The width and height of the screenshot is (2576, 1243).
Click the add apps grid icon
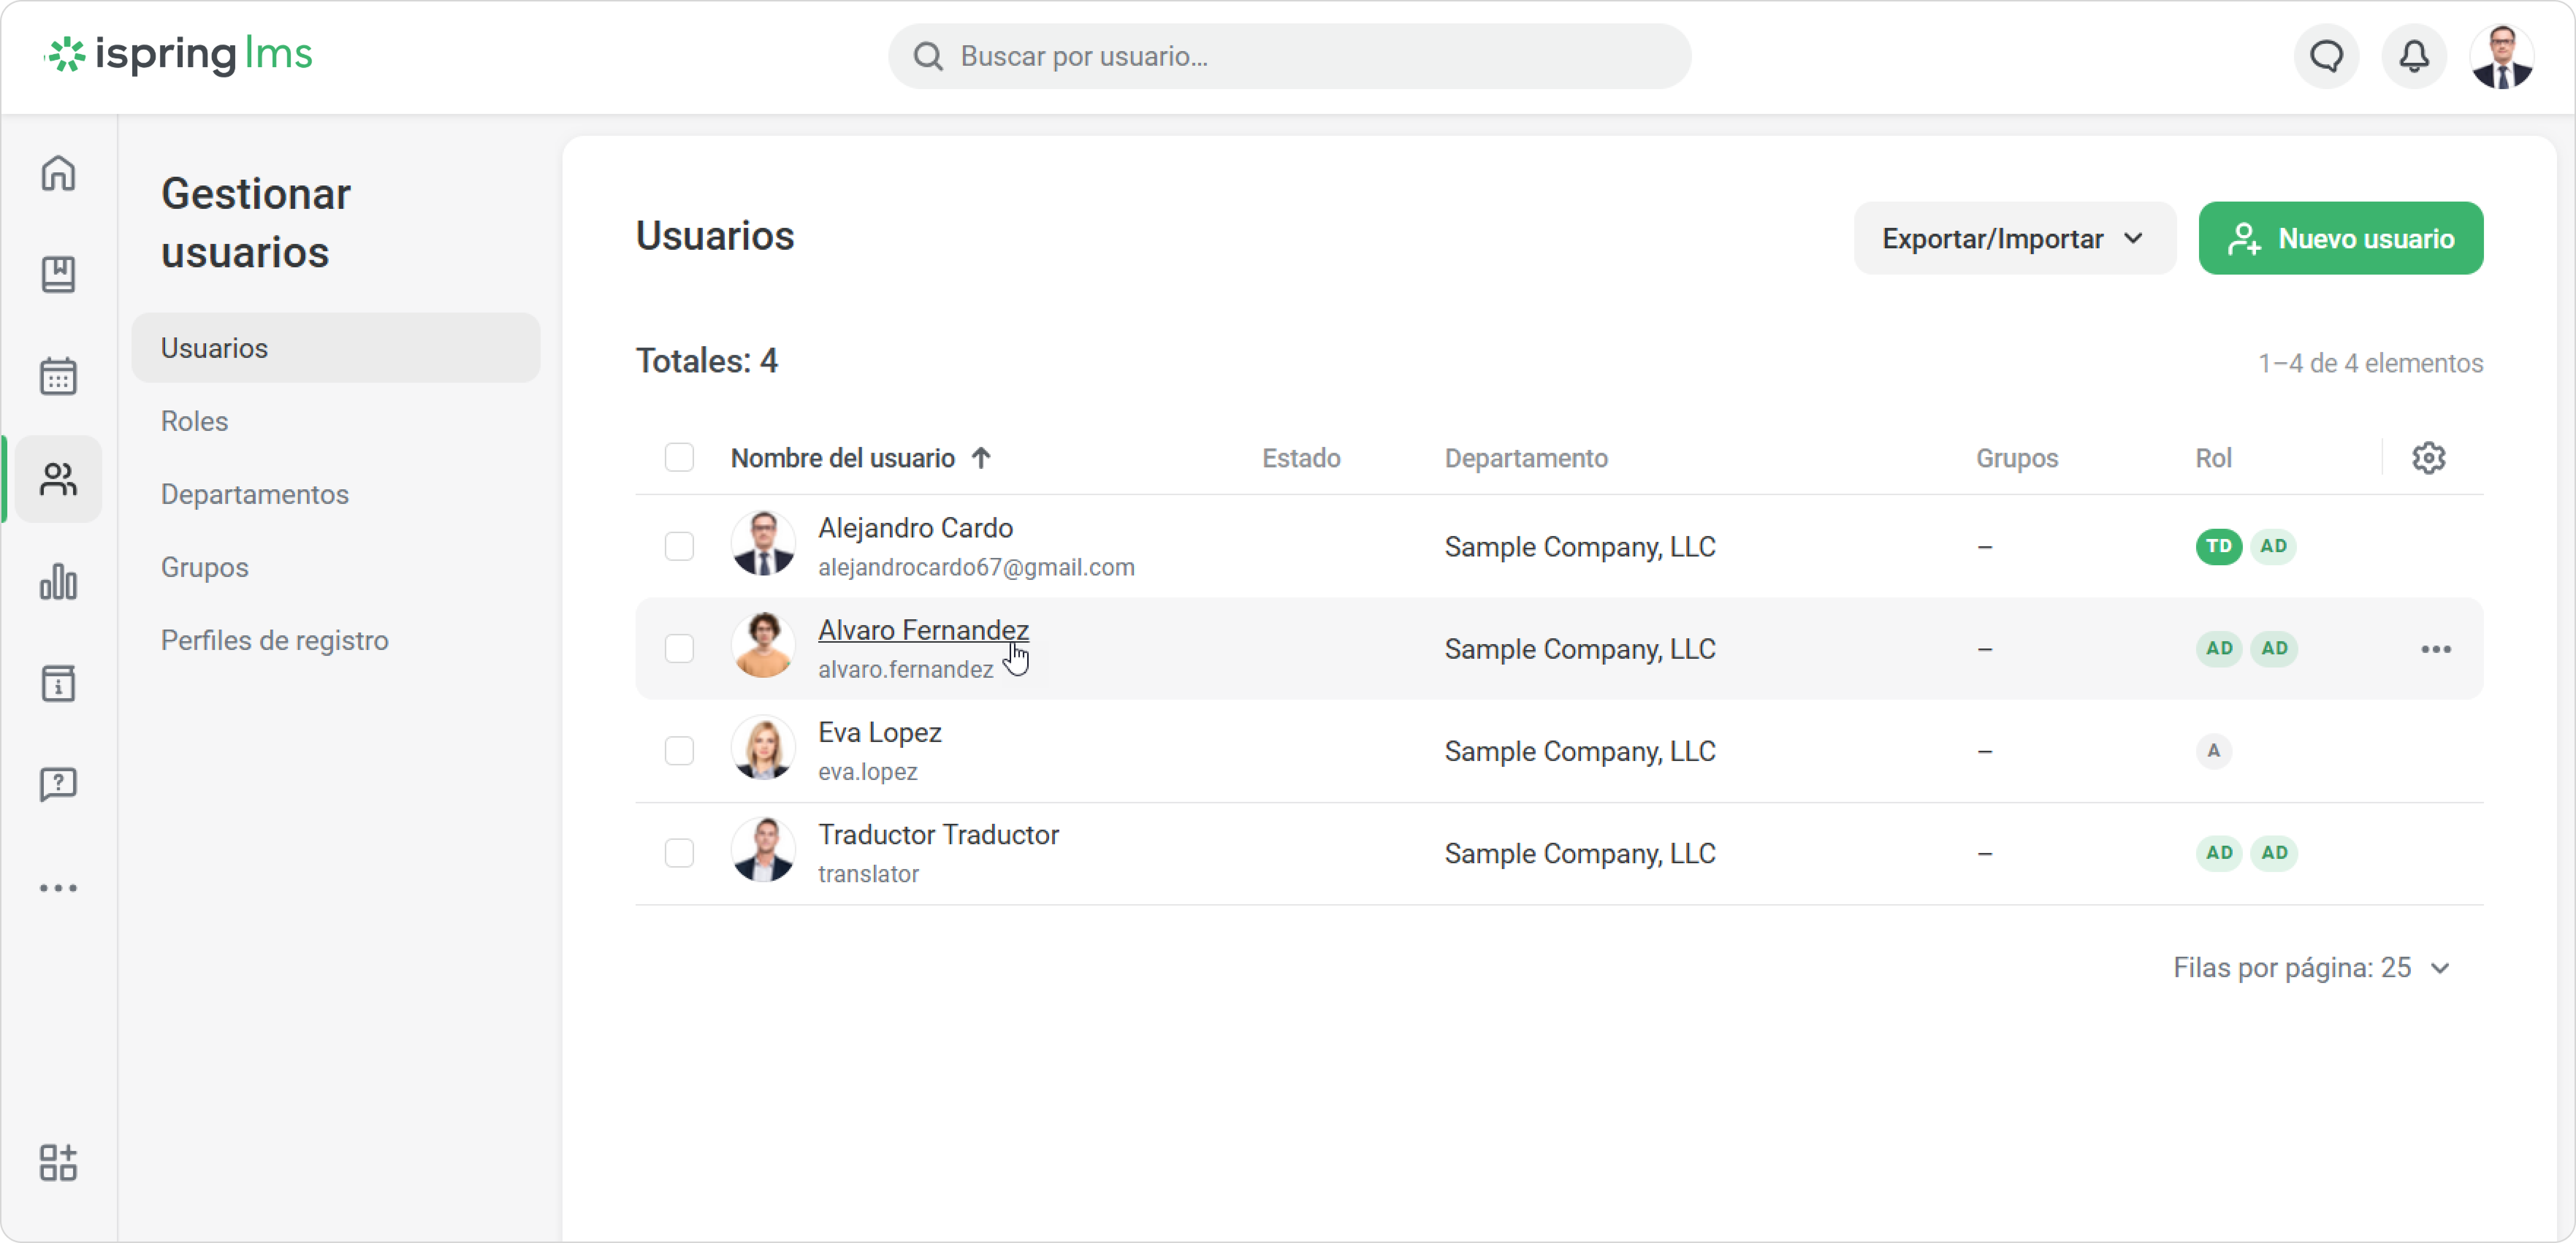click(x=58, y=1162)
